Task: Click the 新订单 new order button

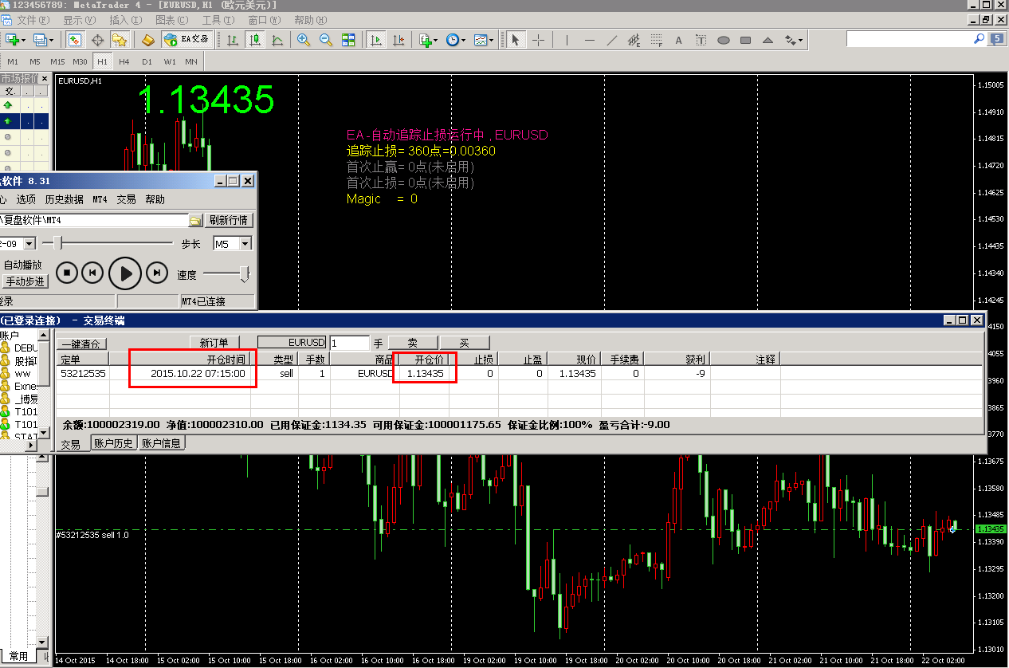Action: pyautogui.click(x=214, y=344)
